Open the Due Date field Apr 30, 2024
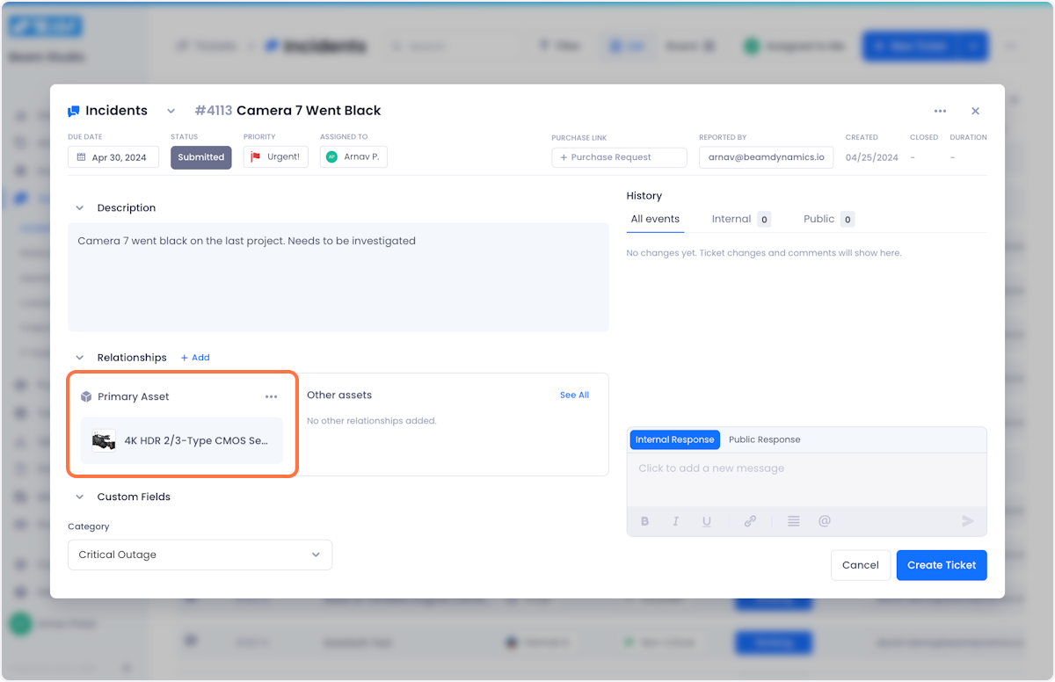1055x682 pixels. (113, 157)
